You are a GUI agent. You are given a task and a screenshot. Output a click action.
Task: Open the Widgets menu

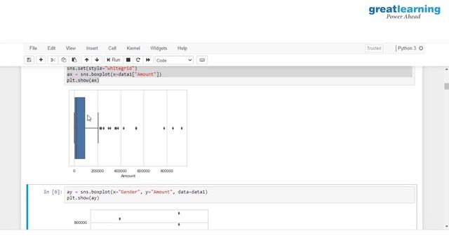159,48
